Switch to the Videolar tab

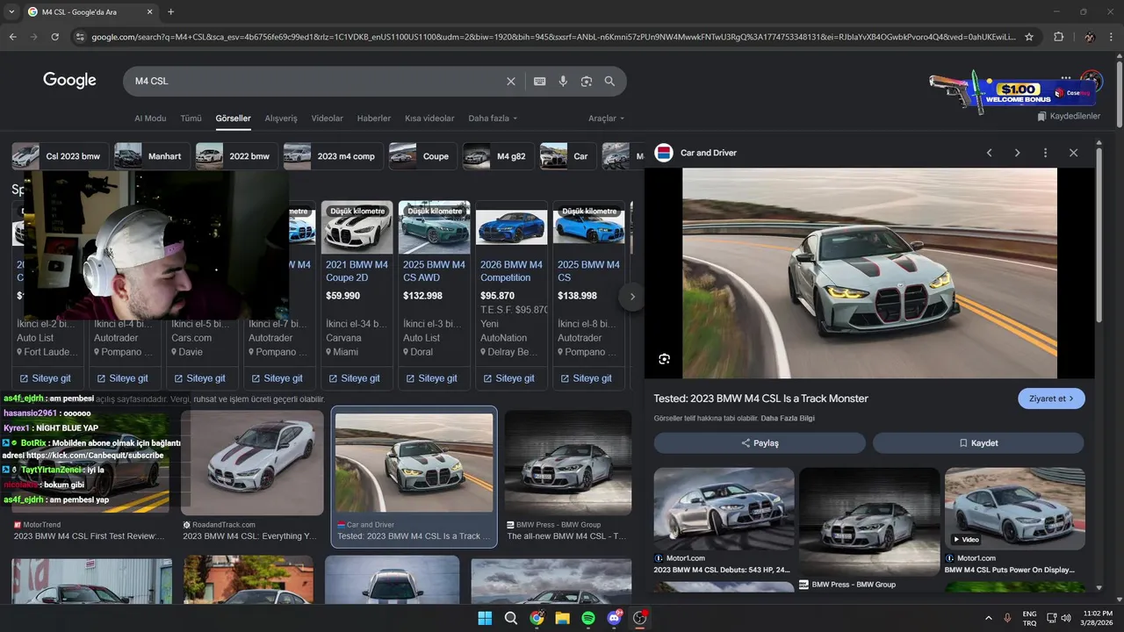(328, 118)
